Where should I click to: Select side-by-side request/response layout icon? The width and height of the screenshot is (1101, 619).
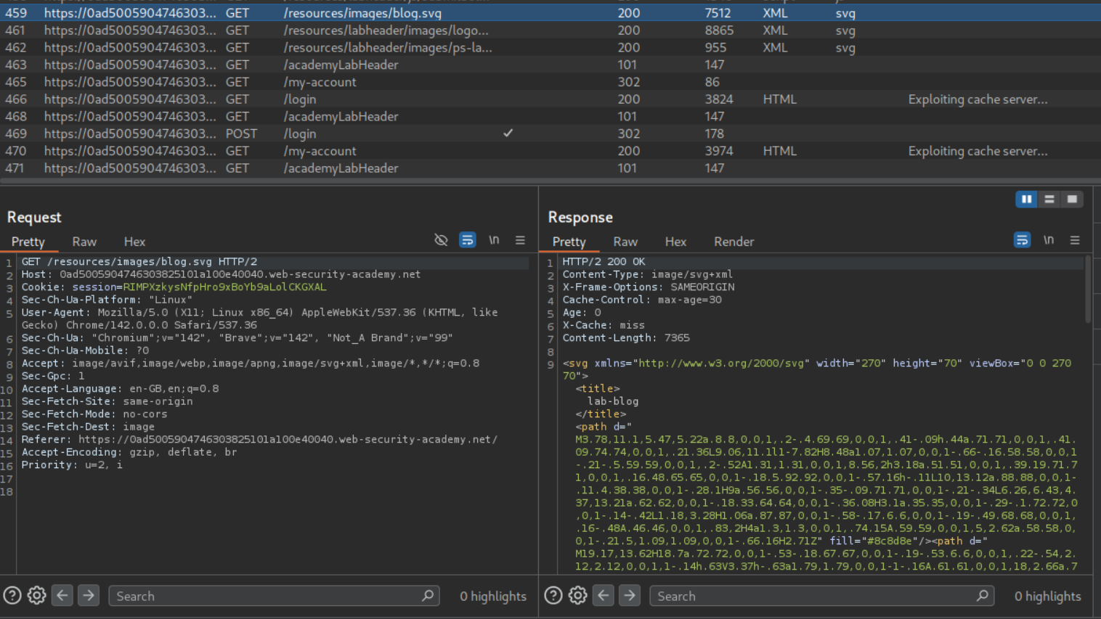coord(1026,200)
